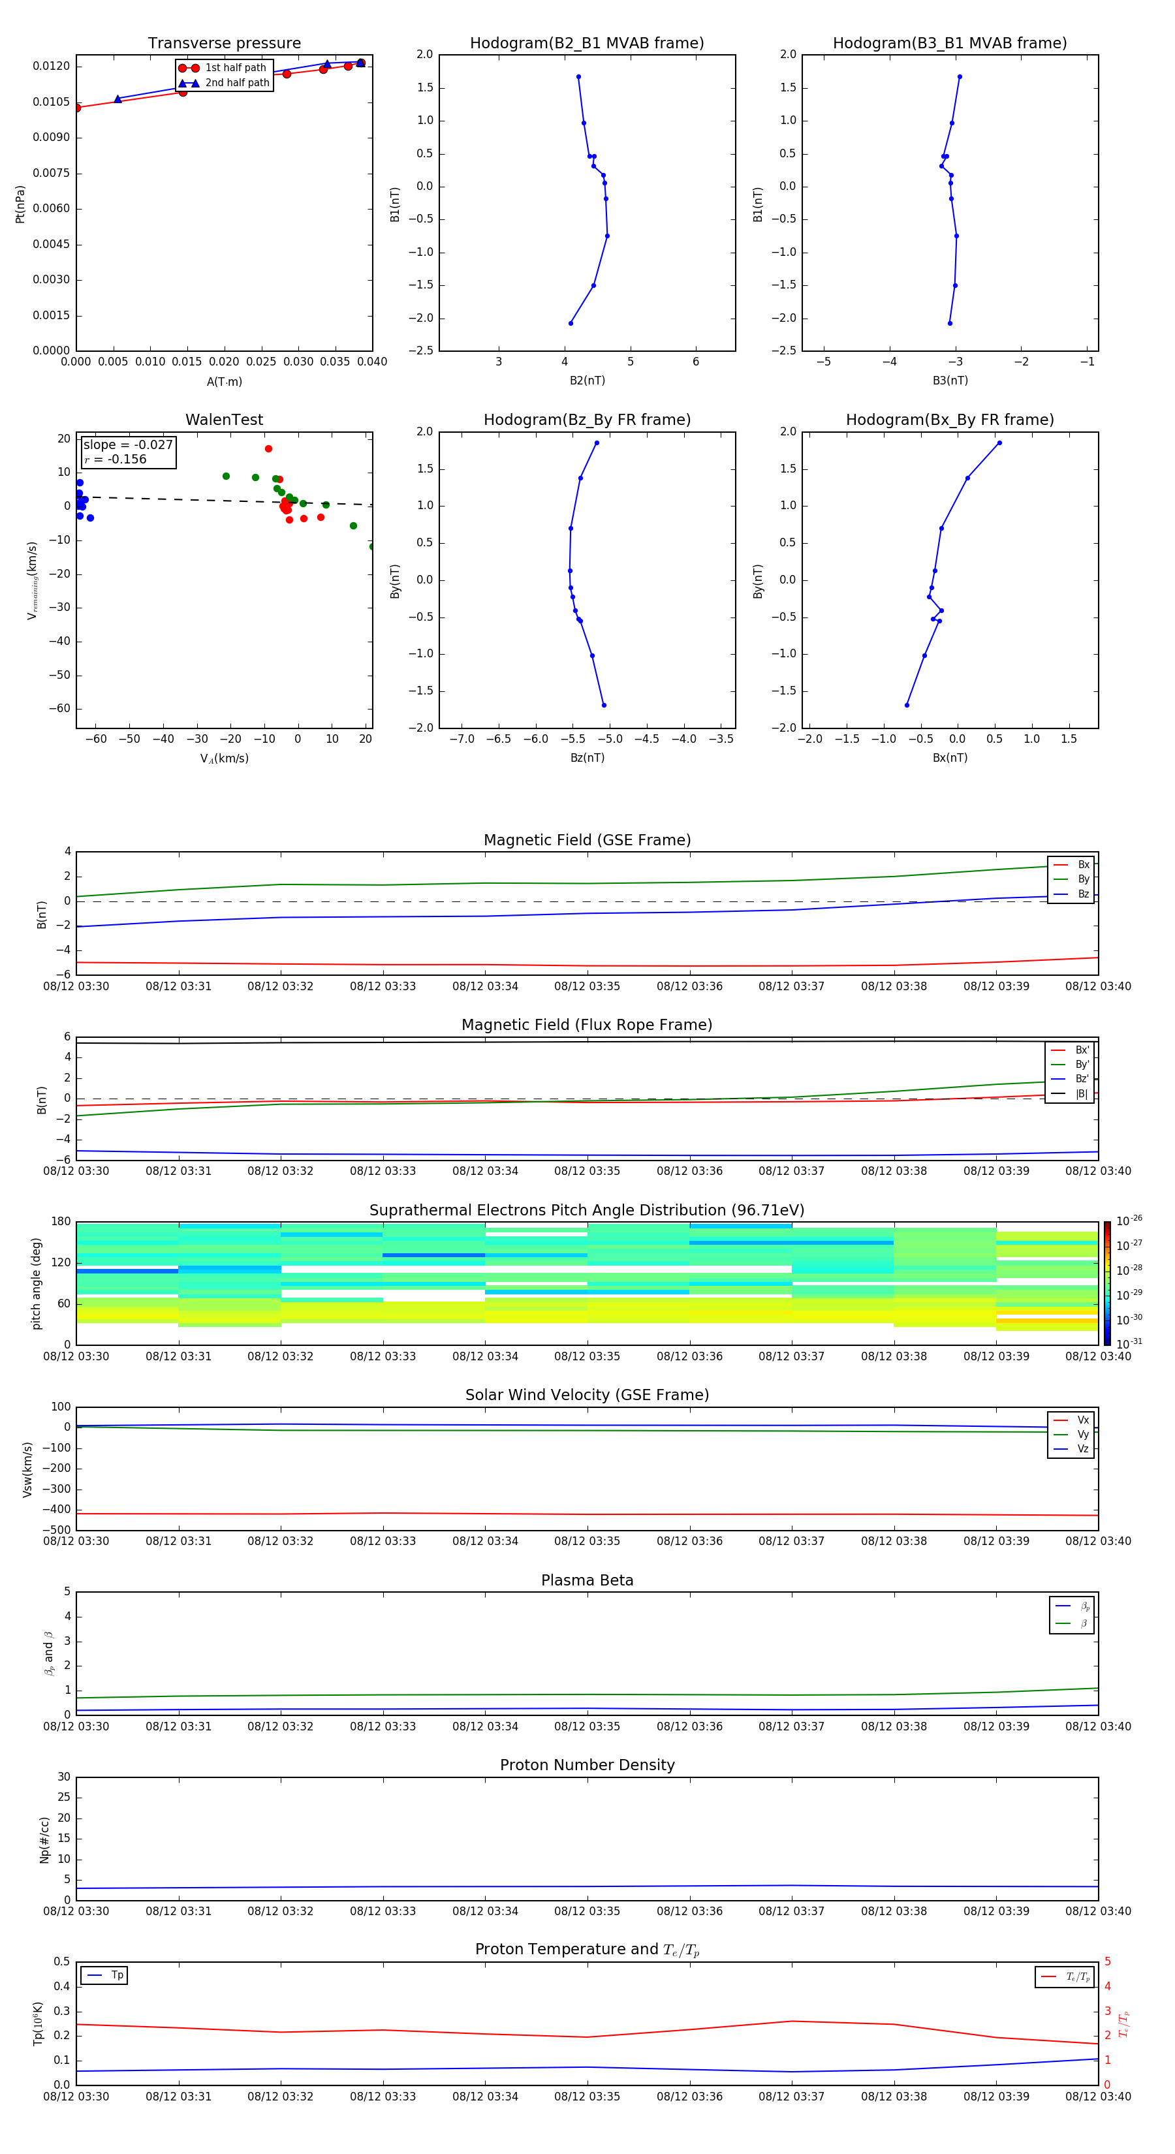The width and height of the screenshot is (1175, 2154).
Task: Click the 'Tp' legend entry
Action: (104, 1975)
